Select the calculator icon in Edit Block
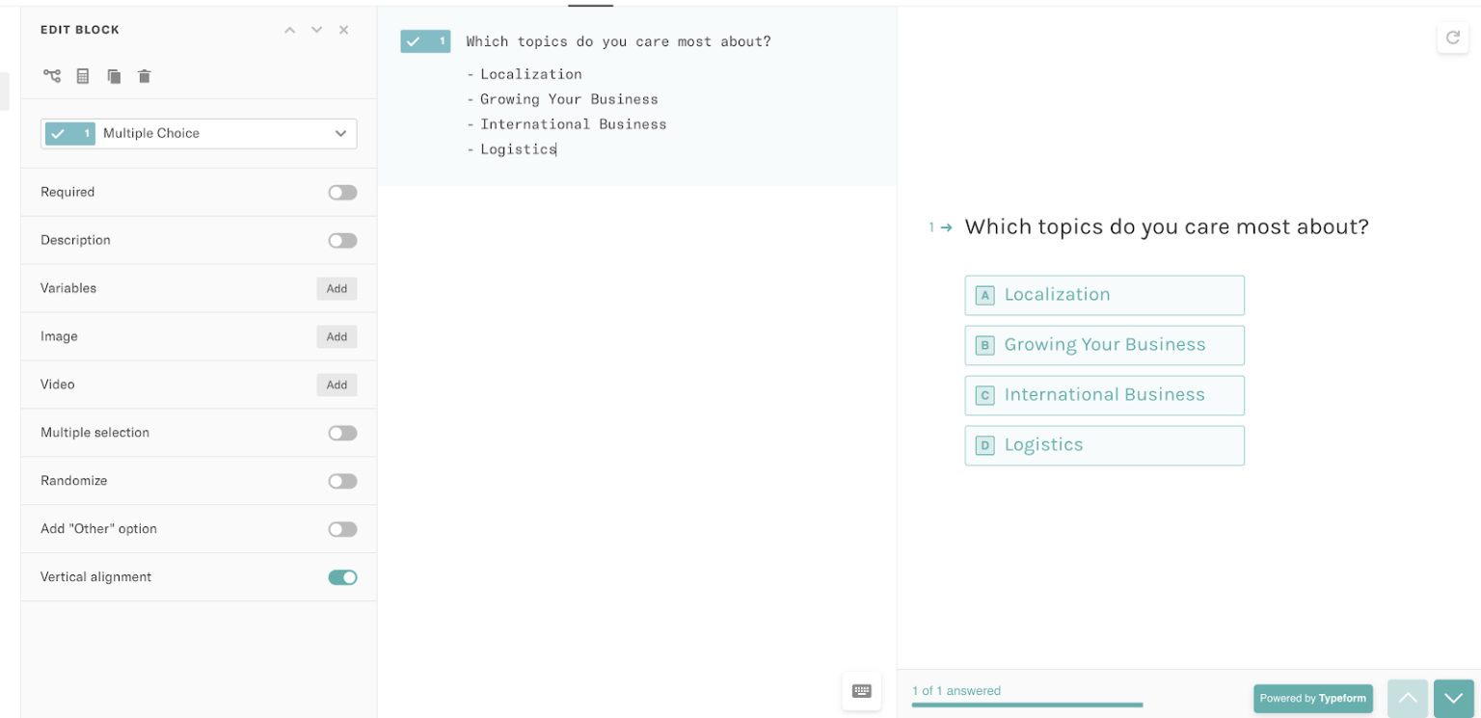Image resolution: width=1481 pixels, height=718 pixels. [83, 76]
